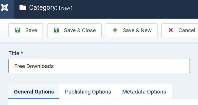The image size is (198, 105).
Task: Click the white panel below General Options
Action: pos(103,102)
